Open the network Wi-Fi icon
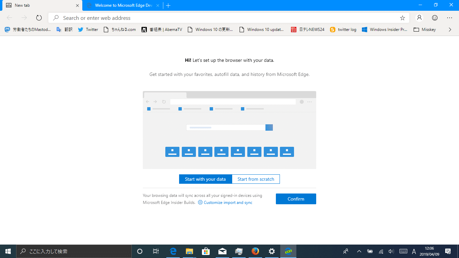 click(x=381, y=251)
